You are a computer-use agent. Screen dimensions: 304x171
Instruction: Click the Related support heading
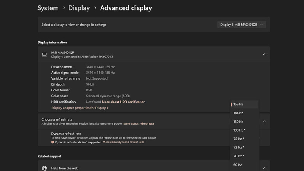pos(49,156)
